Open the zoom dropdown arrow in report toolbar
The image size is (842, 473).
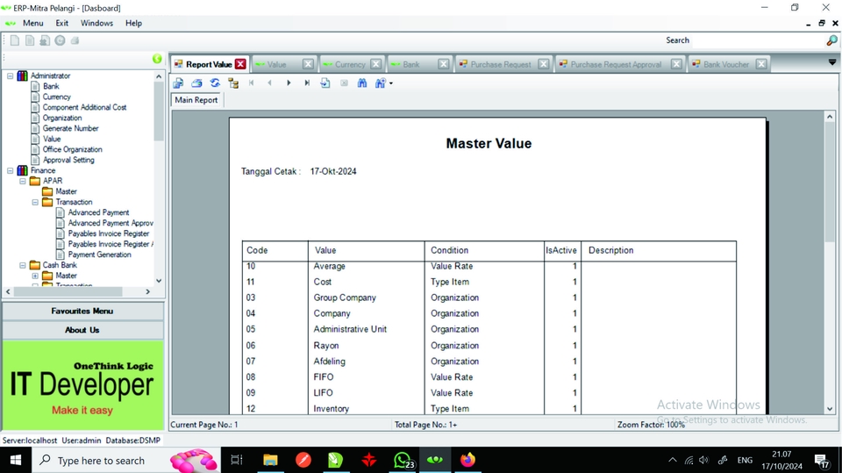point(391,83)
